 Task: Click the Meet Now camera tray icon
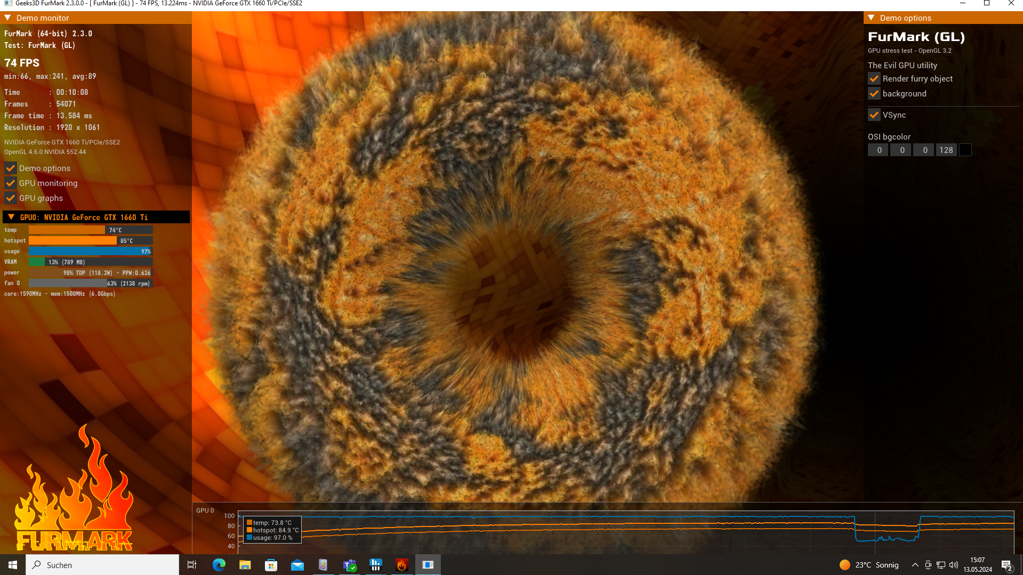point(928,565)
